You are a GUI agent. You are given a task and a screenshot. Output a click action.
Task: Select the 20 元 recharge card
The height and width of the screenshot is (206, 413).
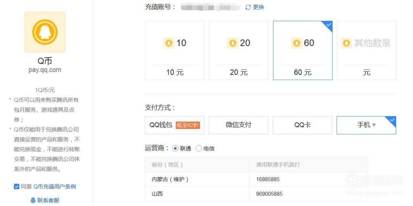tap(239, 50)
